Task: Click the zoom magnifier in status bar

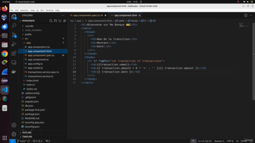Action: (x=193, y=141)
